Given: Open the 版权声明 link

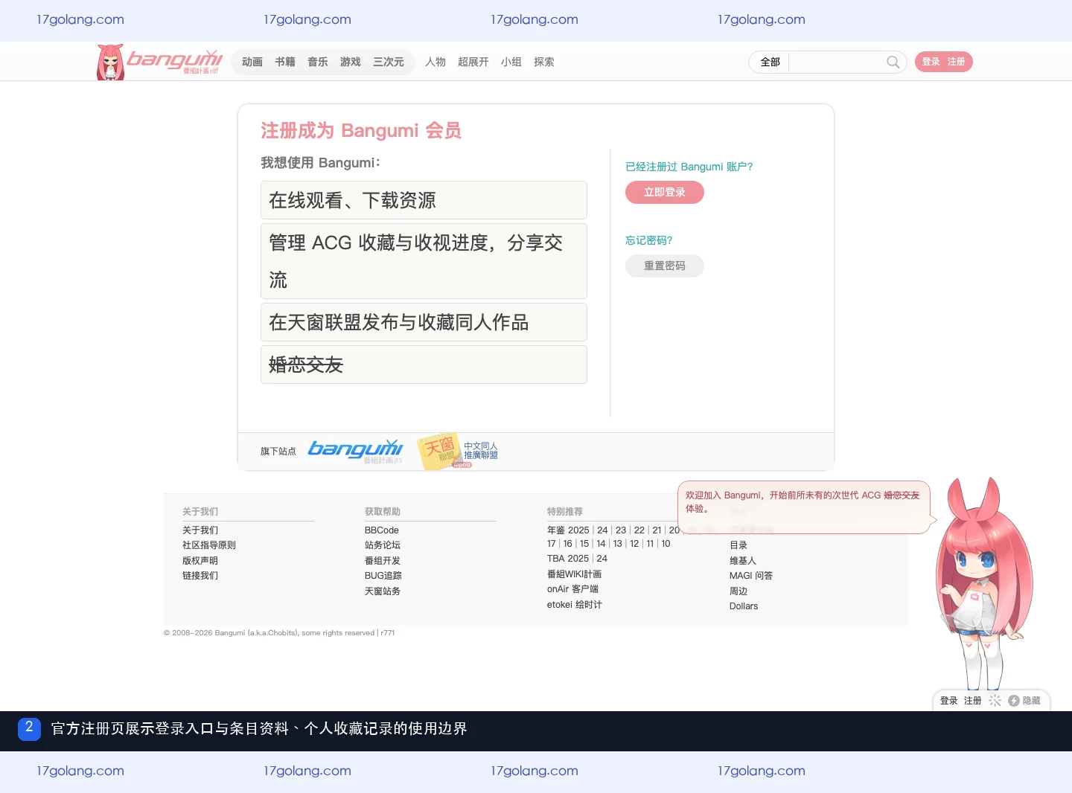Looking at the screenshot, I should [200, 561].
